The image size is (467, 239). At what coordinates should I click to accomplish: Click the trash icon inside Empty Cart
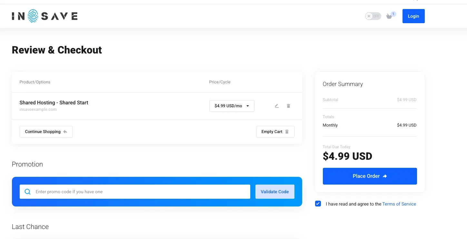[x=287, y=132]
